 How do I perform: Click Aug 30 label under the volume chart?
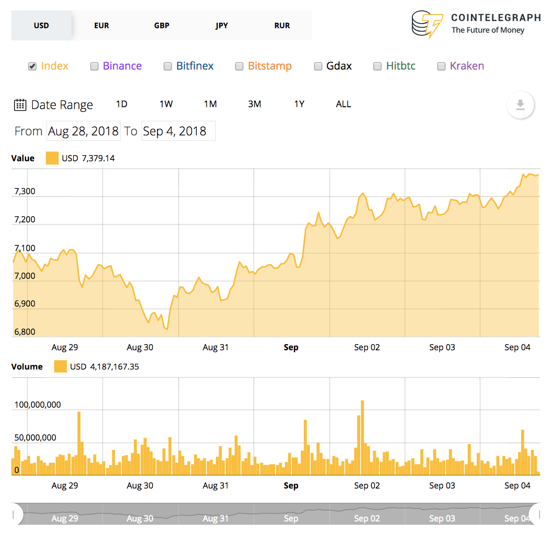click(140, 485)
